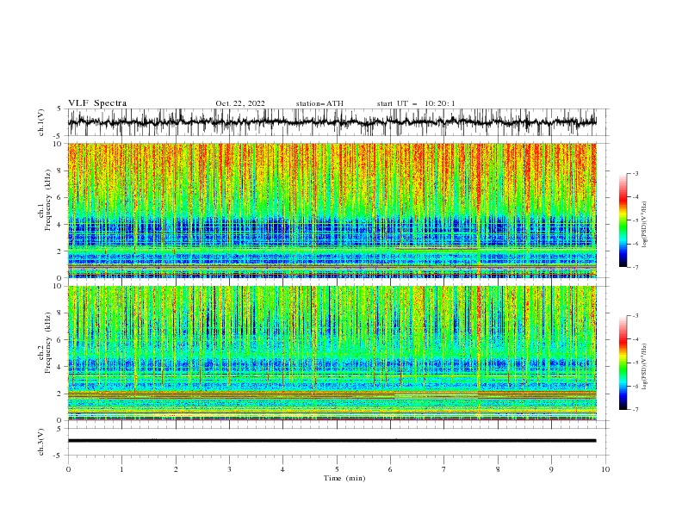The image size is (682, 527).
Task: Click the upper colorbar tick "-7"
Action: [x=635, y=267]
